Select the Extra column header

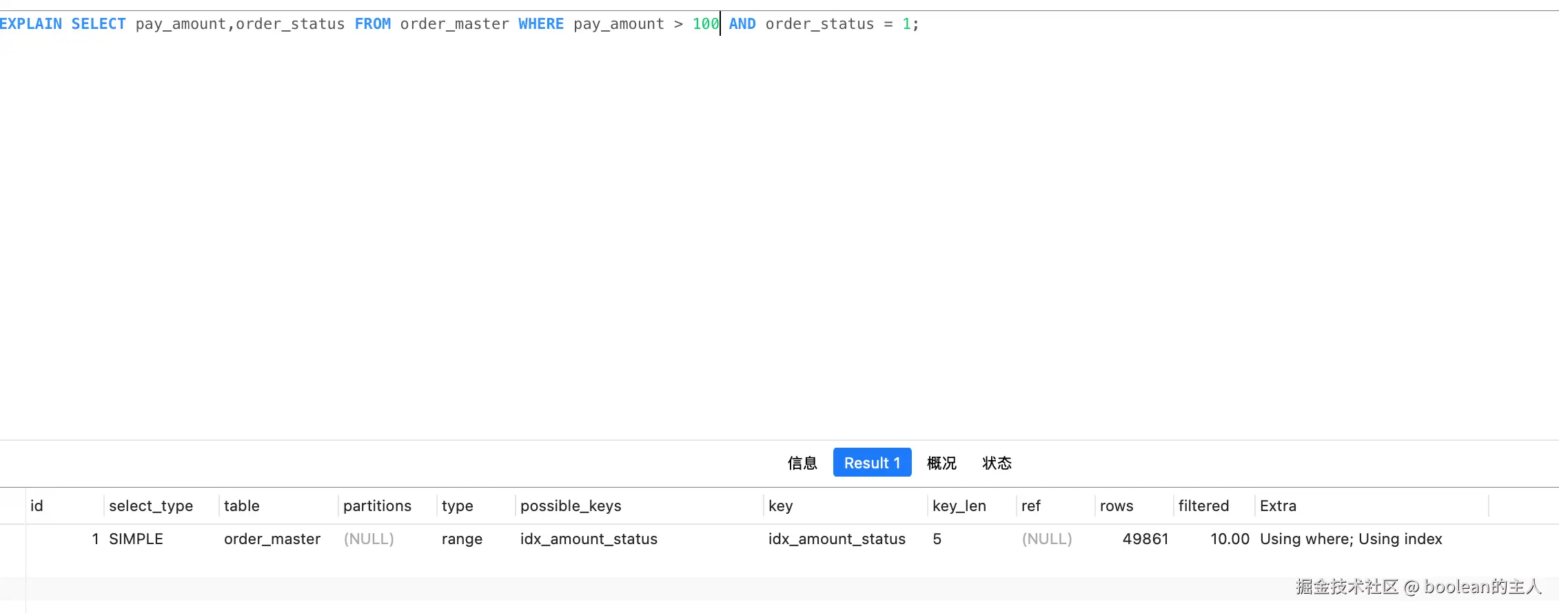[x=1372, y=506]
